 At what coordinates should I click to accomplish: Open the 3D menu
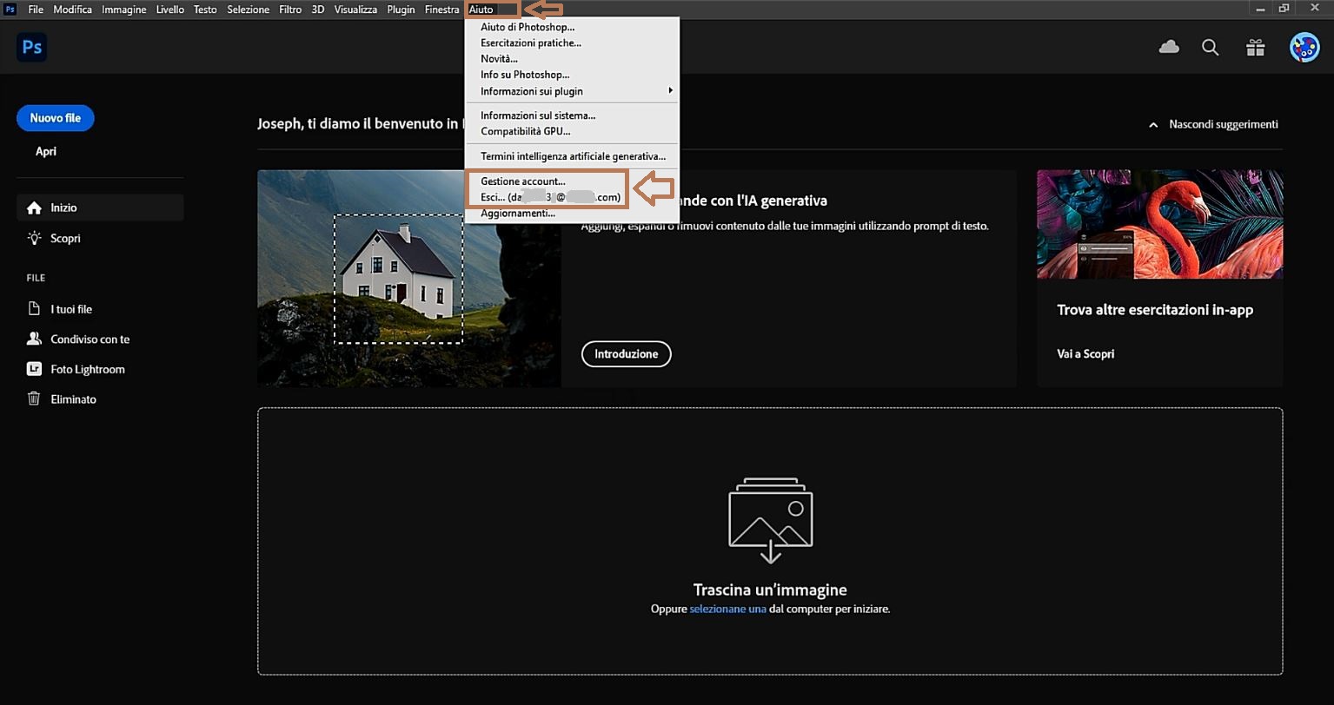point(318,10)
